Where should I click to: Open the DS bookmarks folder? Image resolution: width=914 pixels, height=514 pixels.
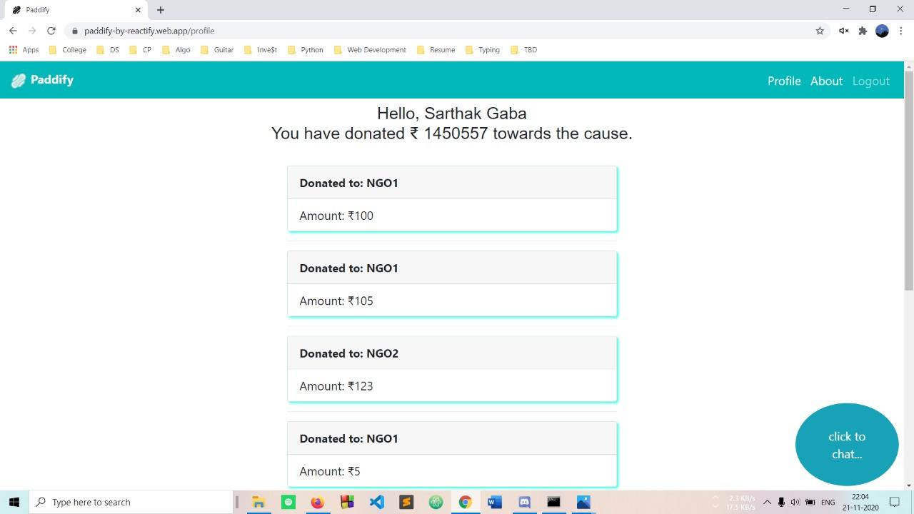(107, 50)
